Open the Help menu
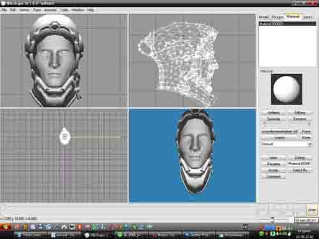This screenshot has width=319, height=239. (90, 10)
